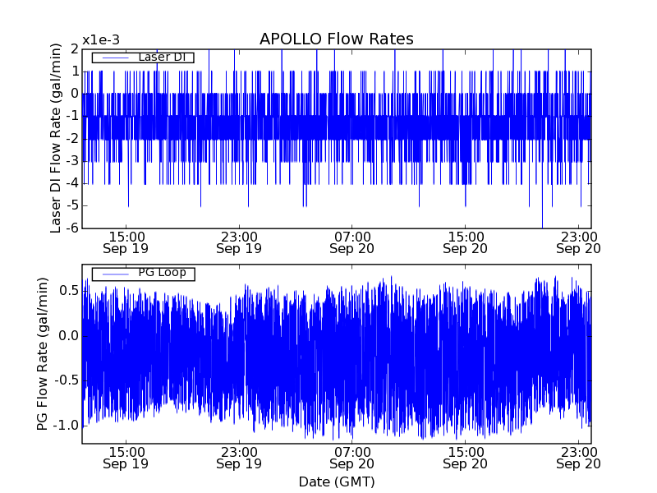Screen dimensions: 657x493
Task: Click the "-1.0" tick on PG axis
Action: click(x=66, y=426)
